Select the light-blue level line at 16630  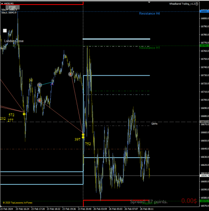116,158
